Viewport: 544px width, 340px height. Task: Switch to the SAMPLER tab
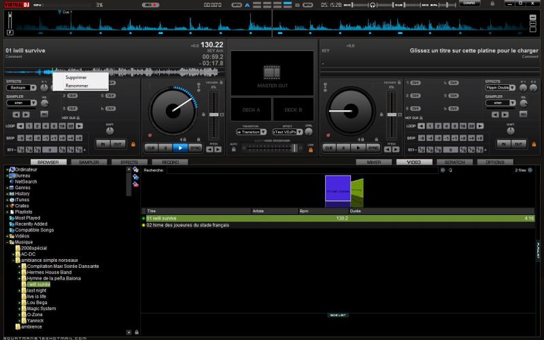[x=88, y=163]
